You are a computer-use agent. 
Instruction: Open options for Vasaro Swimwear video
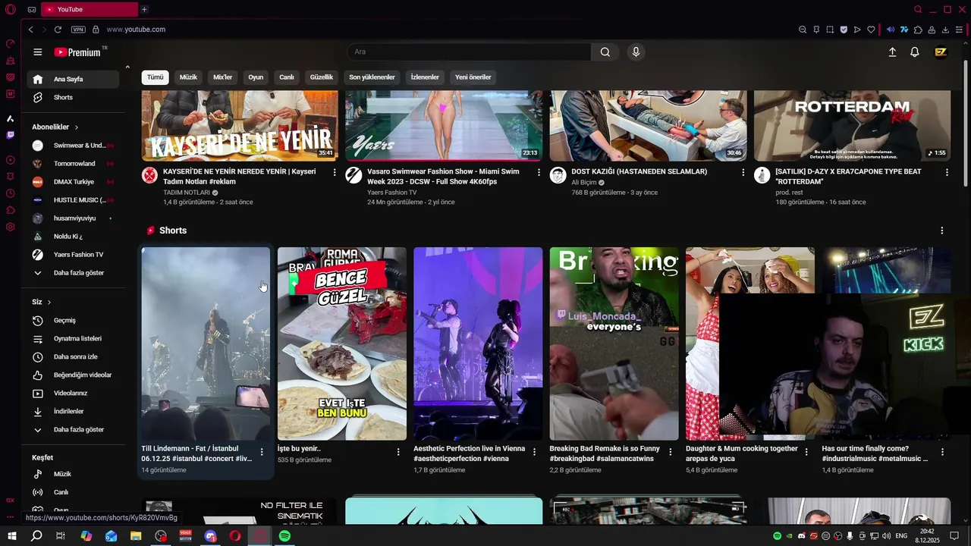[x=539, y=172]
